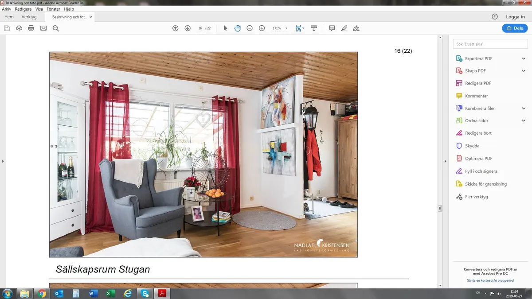Viewport: 532px width, 299px height.
Task: Switch to the Verktyg tab
Action: (x=29, y=16)
